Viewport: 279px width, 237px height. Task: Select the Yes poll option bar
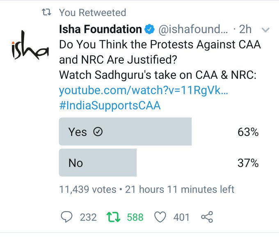(125, 132)
